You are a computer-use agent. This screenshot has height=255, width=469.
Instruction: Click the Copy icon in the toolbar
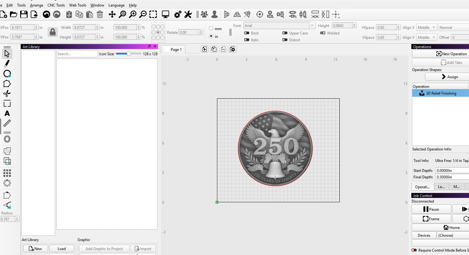pos(79,14)
